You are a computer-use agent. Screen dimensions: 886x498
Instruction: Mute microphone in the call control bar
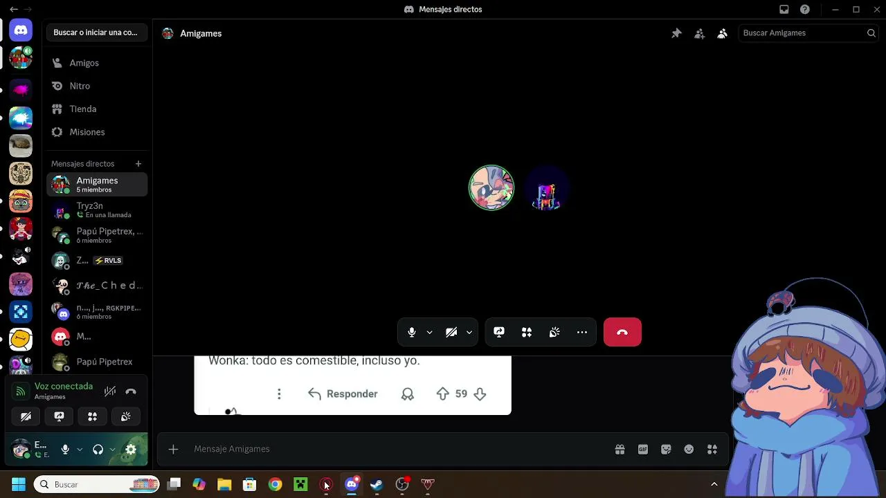[412, 333]
